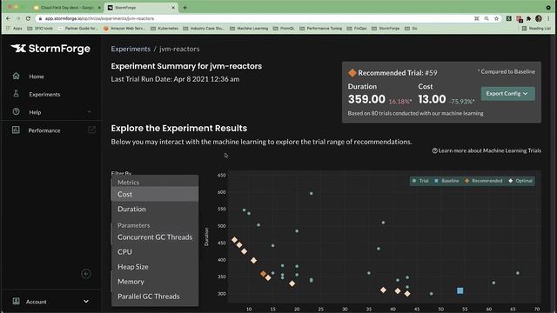The width and height of the screenshot is (557, 313).
Task: Open the Chrome profile avatar
Action: pos(539,18)
